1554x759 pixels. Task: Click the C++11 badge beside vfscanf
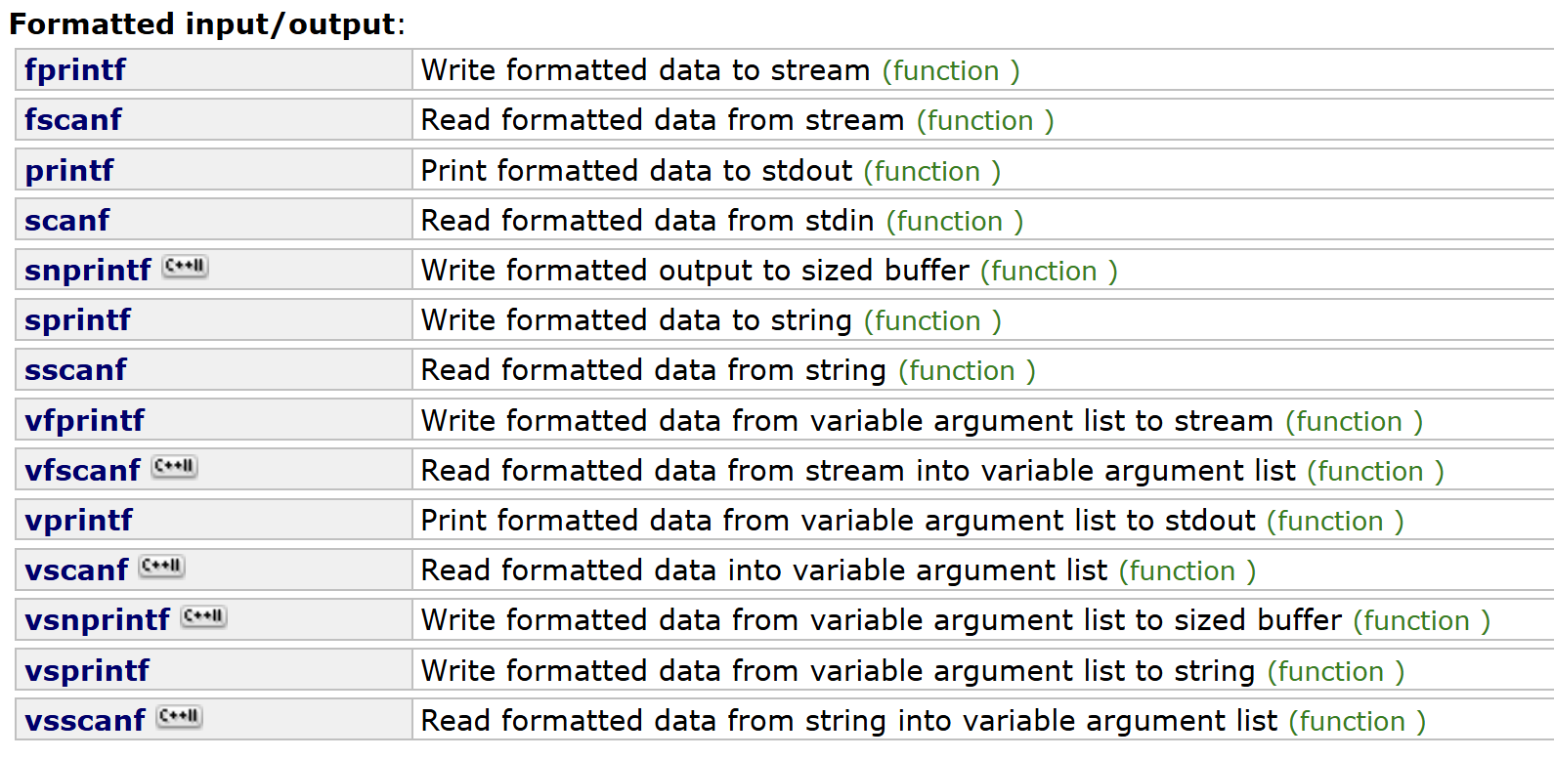175,467
